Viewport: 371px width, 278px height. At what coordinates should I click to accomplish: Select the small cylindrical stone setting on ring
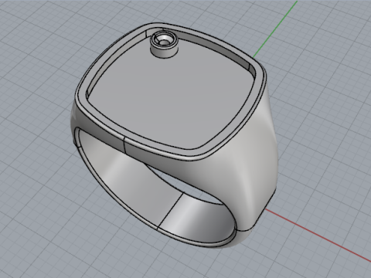tap(164, 44)
